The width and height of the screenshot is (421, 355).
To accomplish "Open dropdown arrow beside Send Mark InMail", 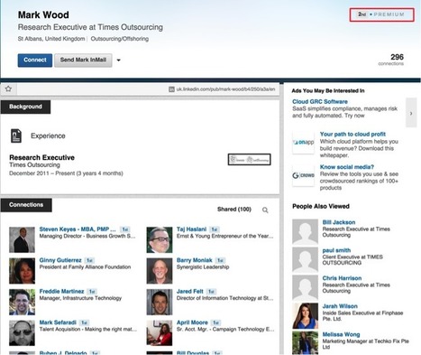I will [118, 61].
